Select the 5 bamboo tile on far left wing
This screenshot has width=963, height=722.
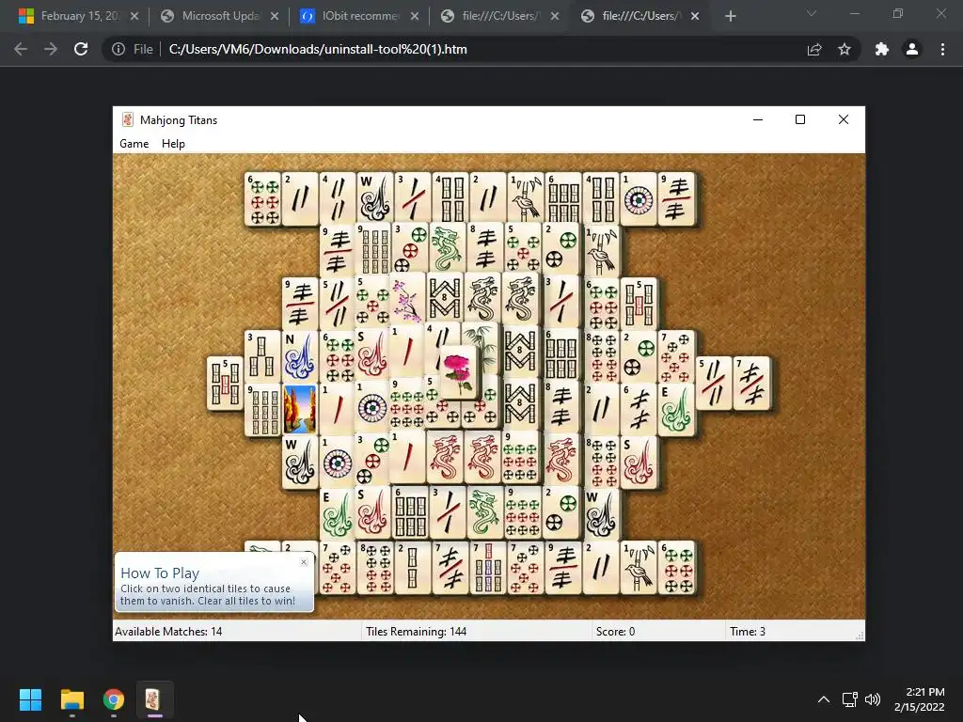click(225, 384)
